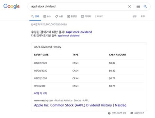Click the CASH AMOUNT column header
Screen dimensions: 155x118
118,55
